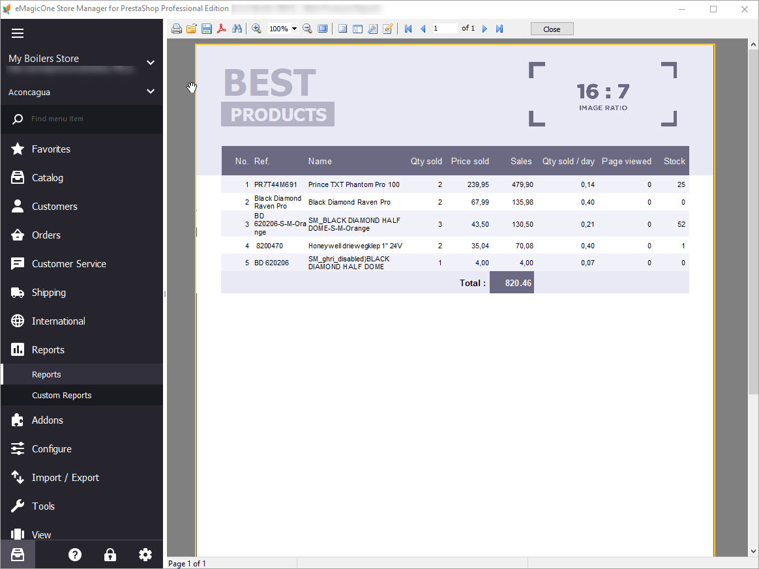Expand the Aconcagua shop dropdown
759x569 pixels.
pyautogui.click(x=151, y=91)
